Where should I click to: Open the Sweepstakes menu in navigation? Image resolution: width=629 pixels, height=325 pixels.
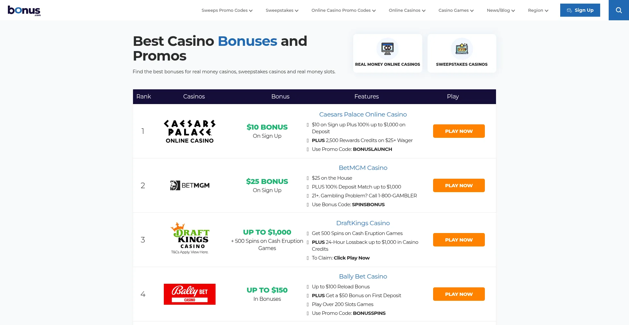pyautogui.click(x=282, y=10)
